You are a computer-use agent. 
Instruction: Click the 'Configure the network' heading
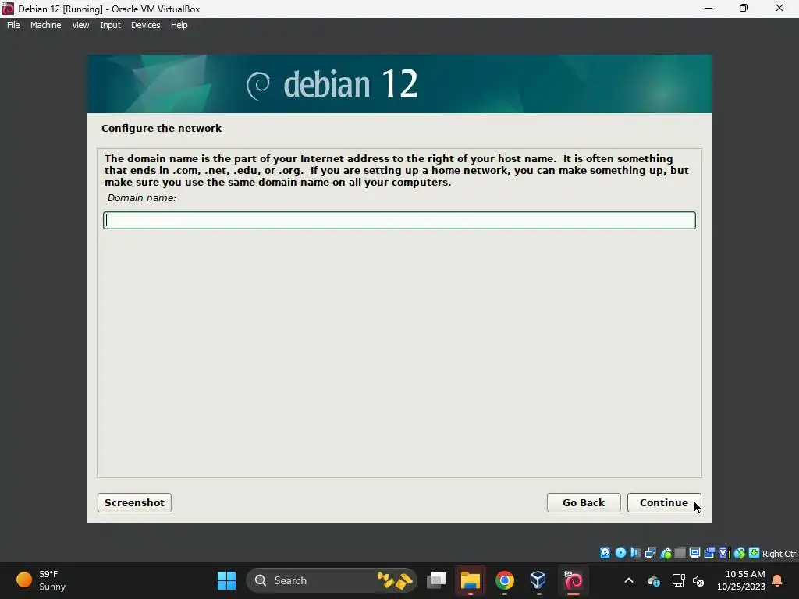[162, 129]
